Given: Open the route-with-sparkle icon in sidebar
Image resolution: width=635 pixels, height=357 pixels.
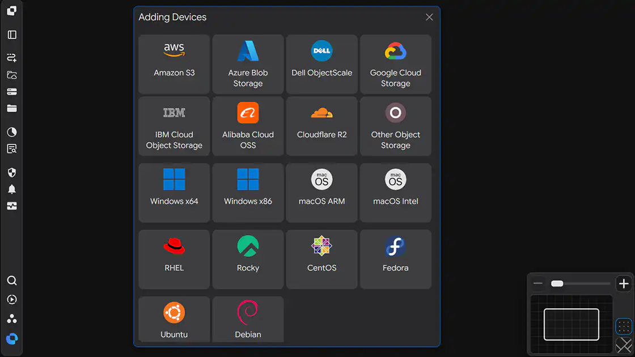Looking at the screenshot, I should 12,57.
